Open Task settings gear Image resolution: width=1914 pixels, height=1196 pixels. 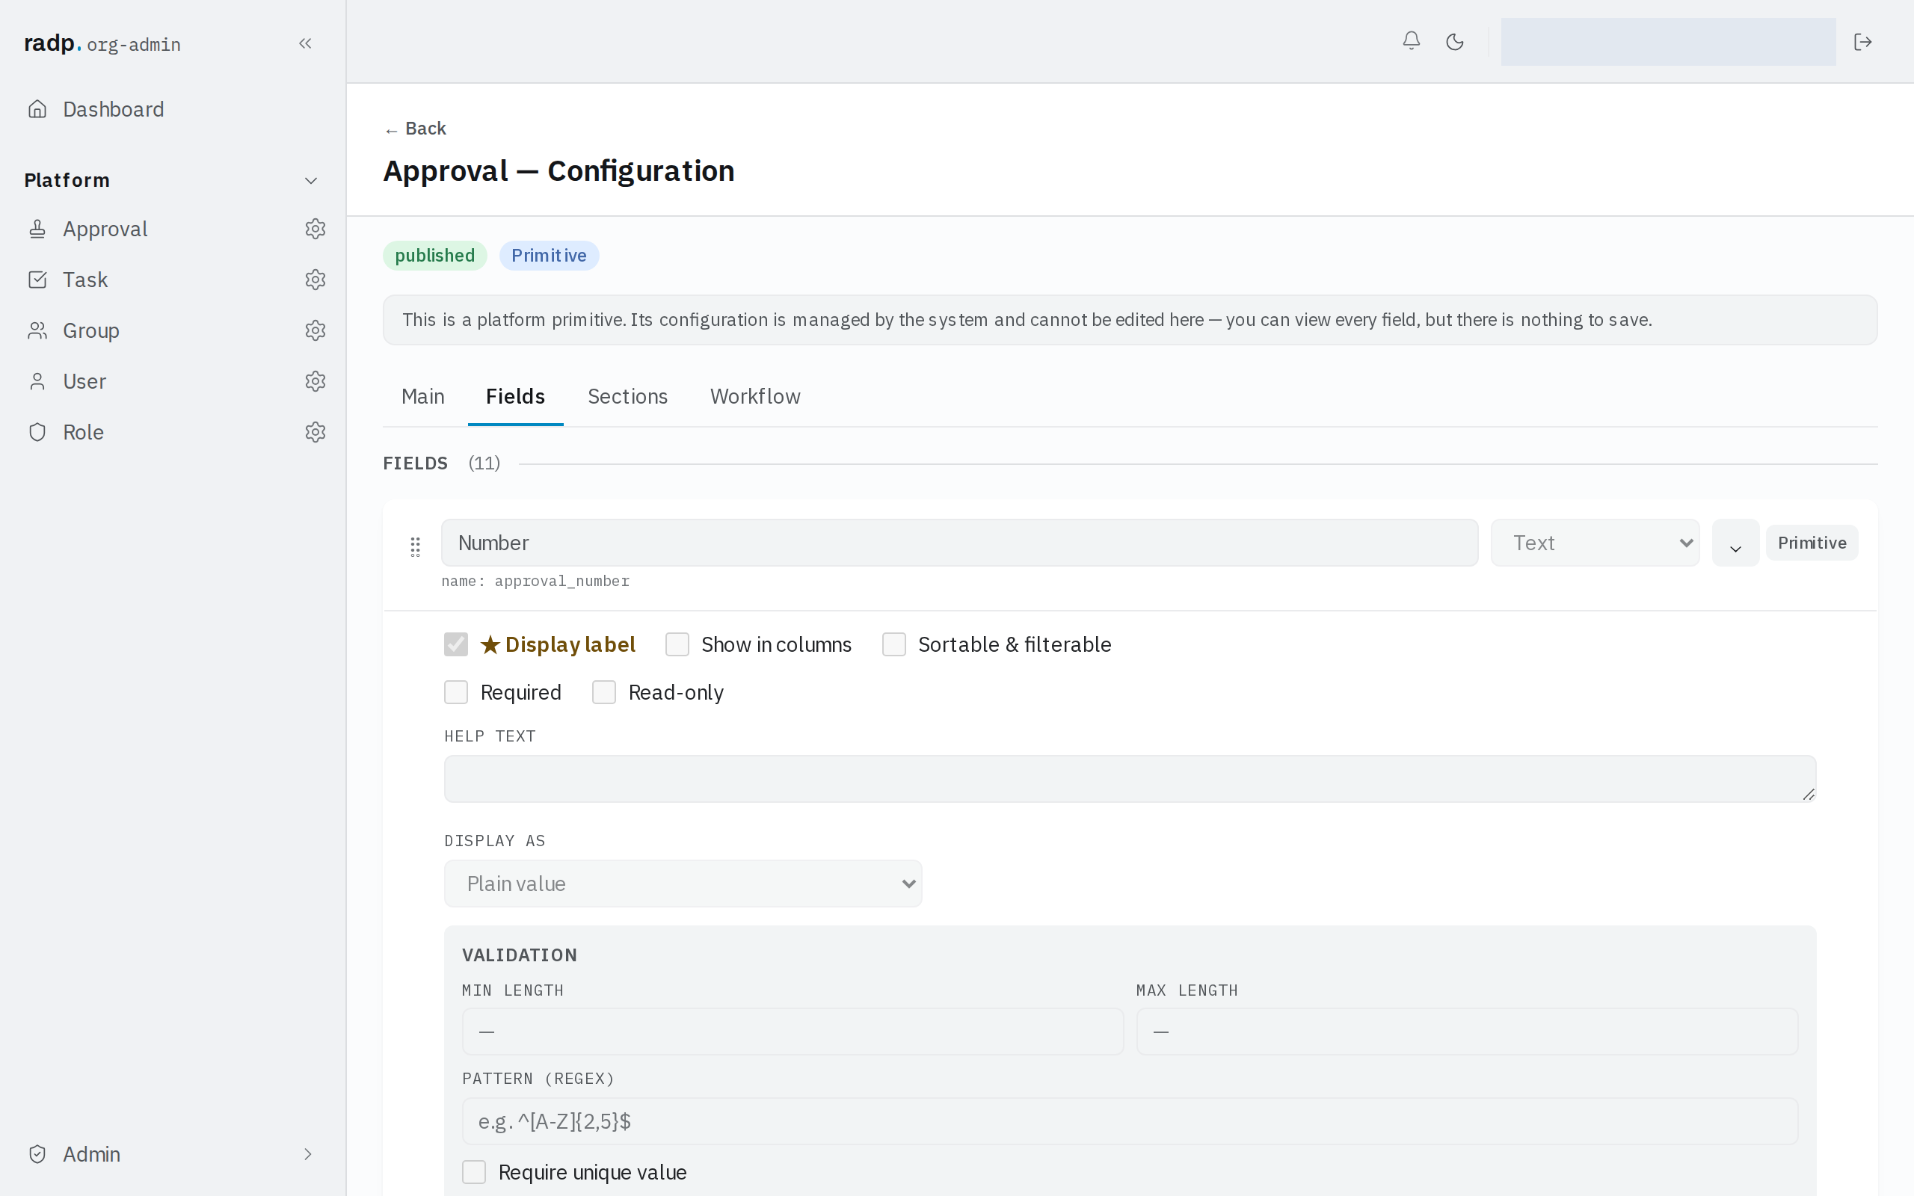(x=315, y=280)
